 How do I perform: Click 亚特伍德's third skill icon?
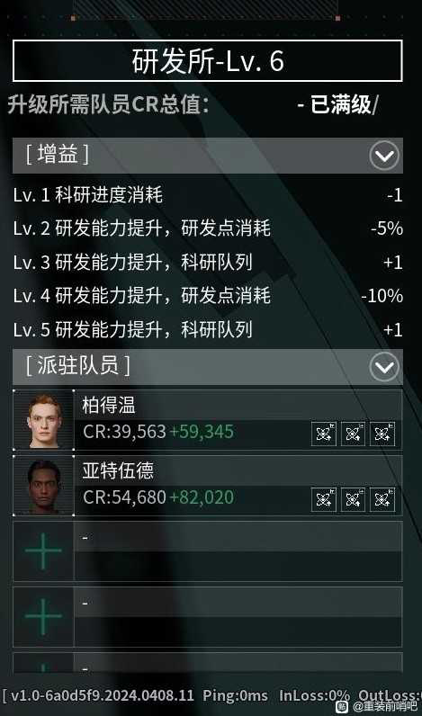382,499
